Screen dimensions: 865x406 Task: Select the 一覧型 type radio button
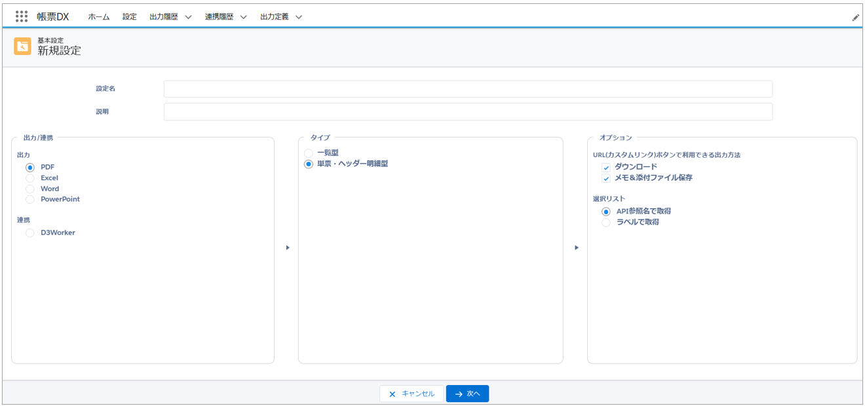[x=309, y=153]
